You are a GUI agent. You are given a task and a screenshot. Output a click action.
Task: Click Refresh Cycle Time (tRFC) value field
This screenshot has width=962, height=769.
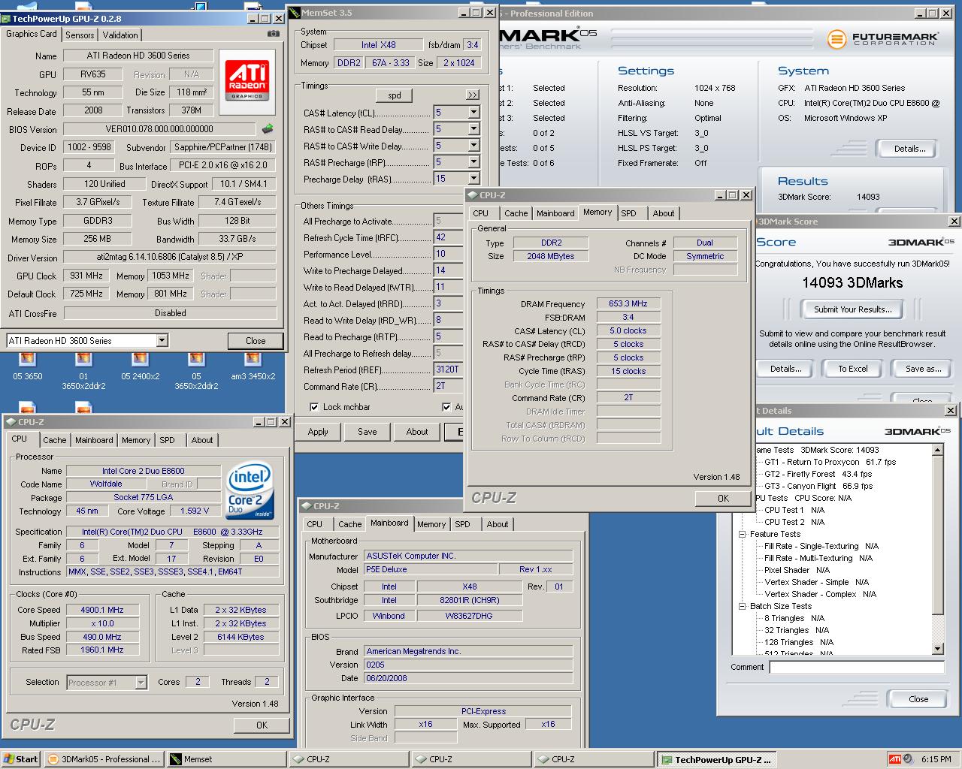[x=448, y=237]
